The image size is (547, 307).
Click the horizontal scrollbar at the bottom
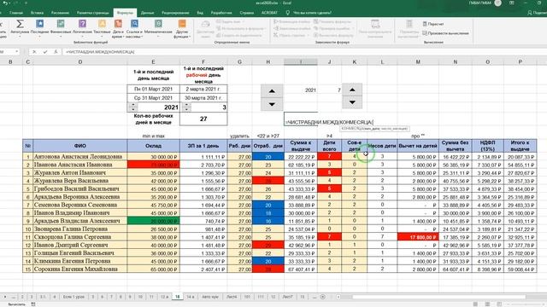pyautogui.click(x=438, y=297)
